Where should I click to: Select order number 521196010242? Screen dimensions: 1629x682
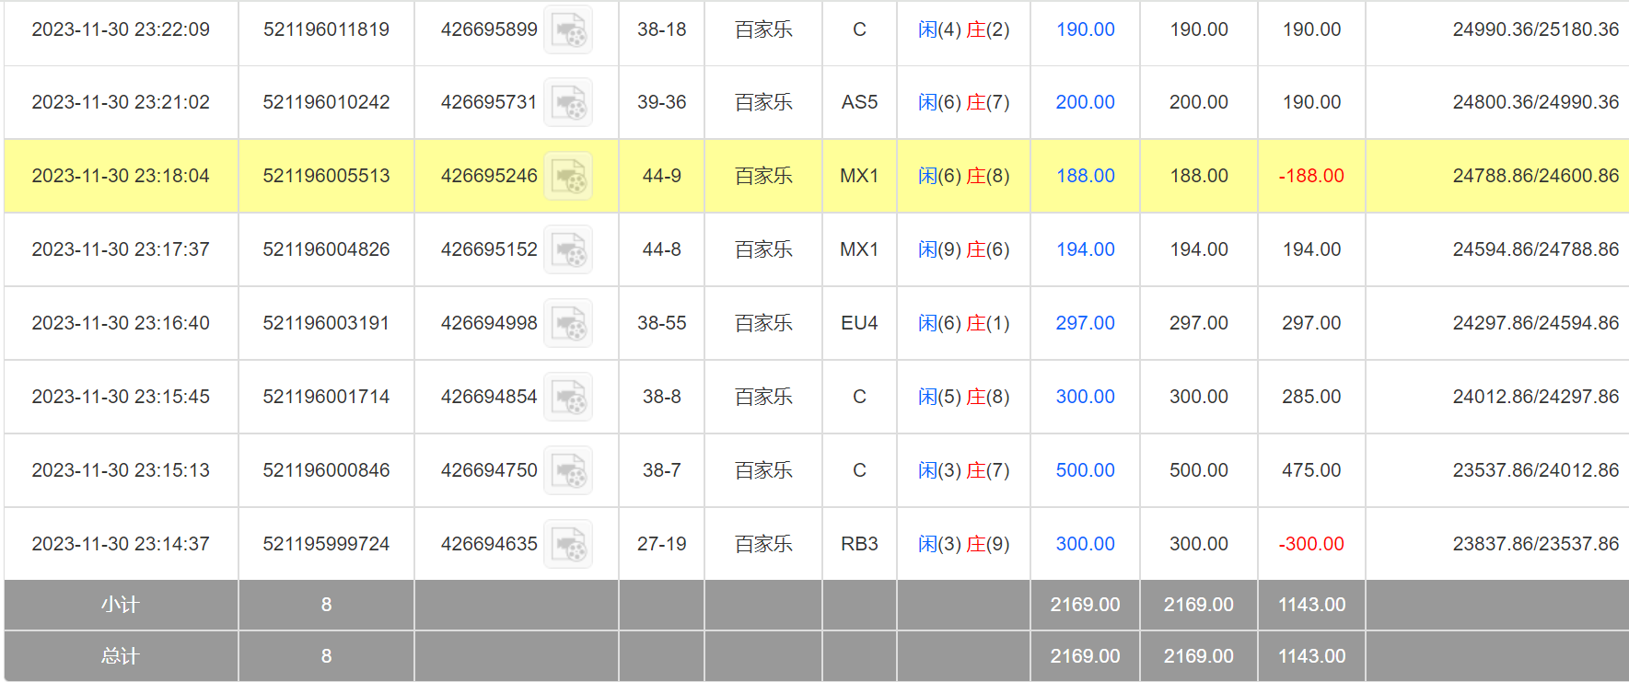tap(326, 102)
